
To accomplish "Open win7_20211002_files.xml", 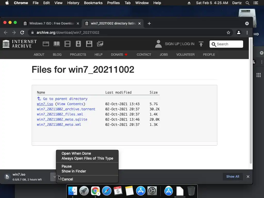I will click(x=60, y=114).
